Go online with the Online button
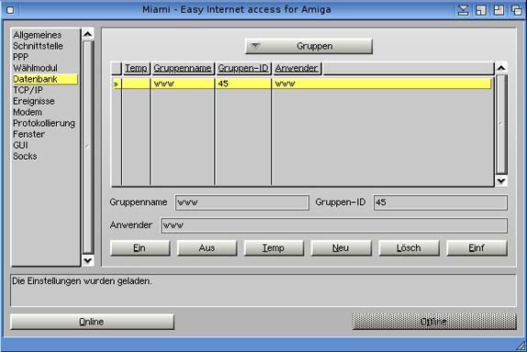This screenshot has width=527, height=352. click(x=93, y=322)
